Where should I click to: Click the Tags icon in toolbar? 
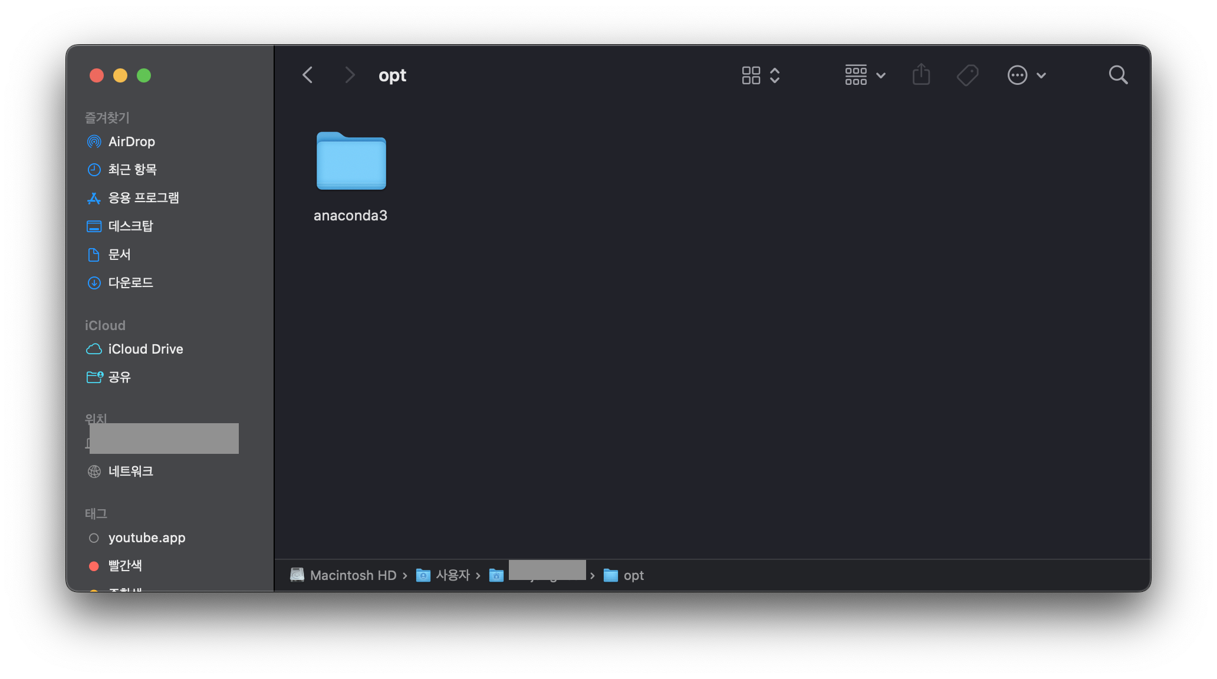coord(967,75)
